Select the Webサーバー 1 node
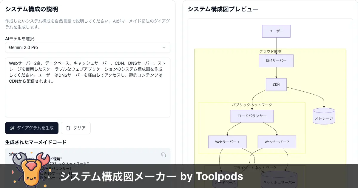Image resolution: width=358 pixels, height=188 pixels. pyautogui.click(x=227, y=142)
